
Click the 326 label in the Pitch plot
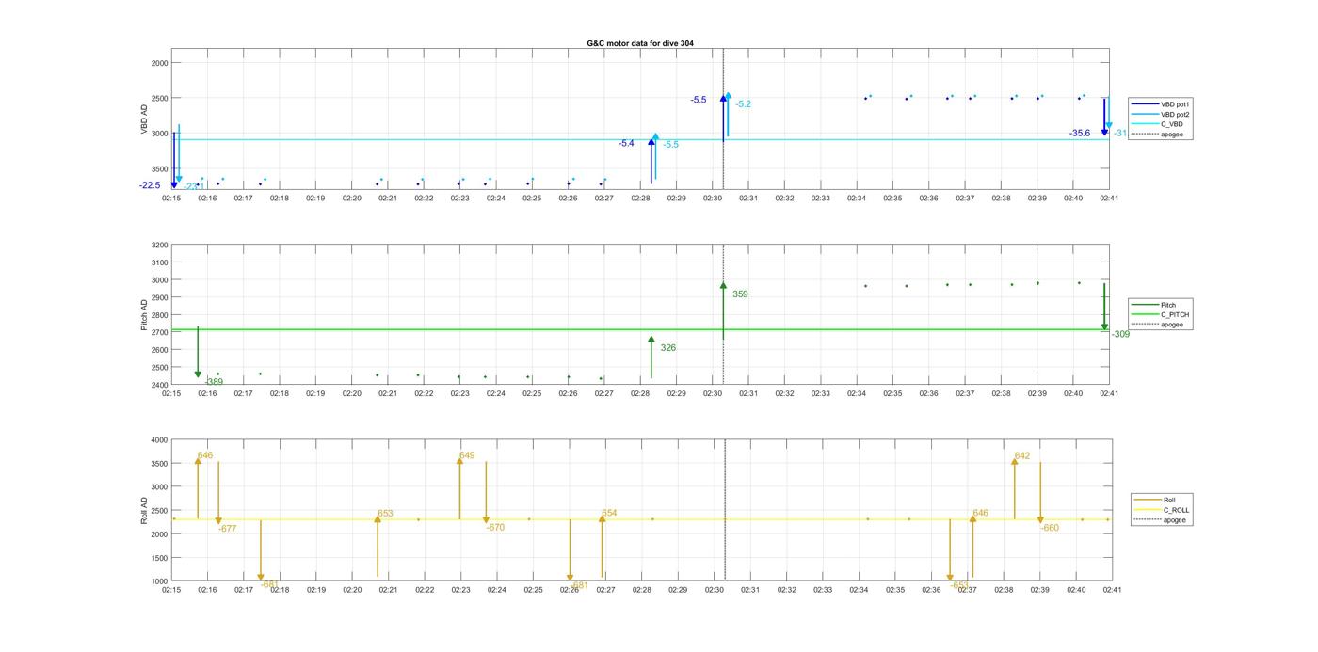667,348
